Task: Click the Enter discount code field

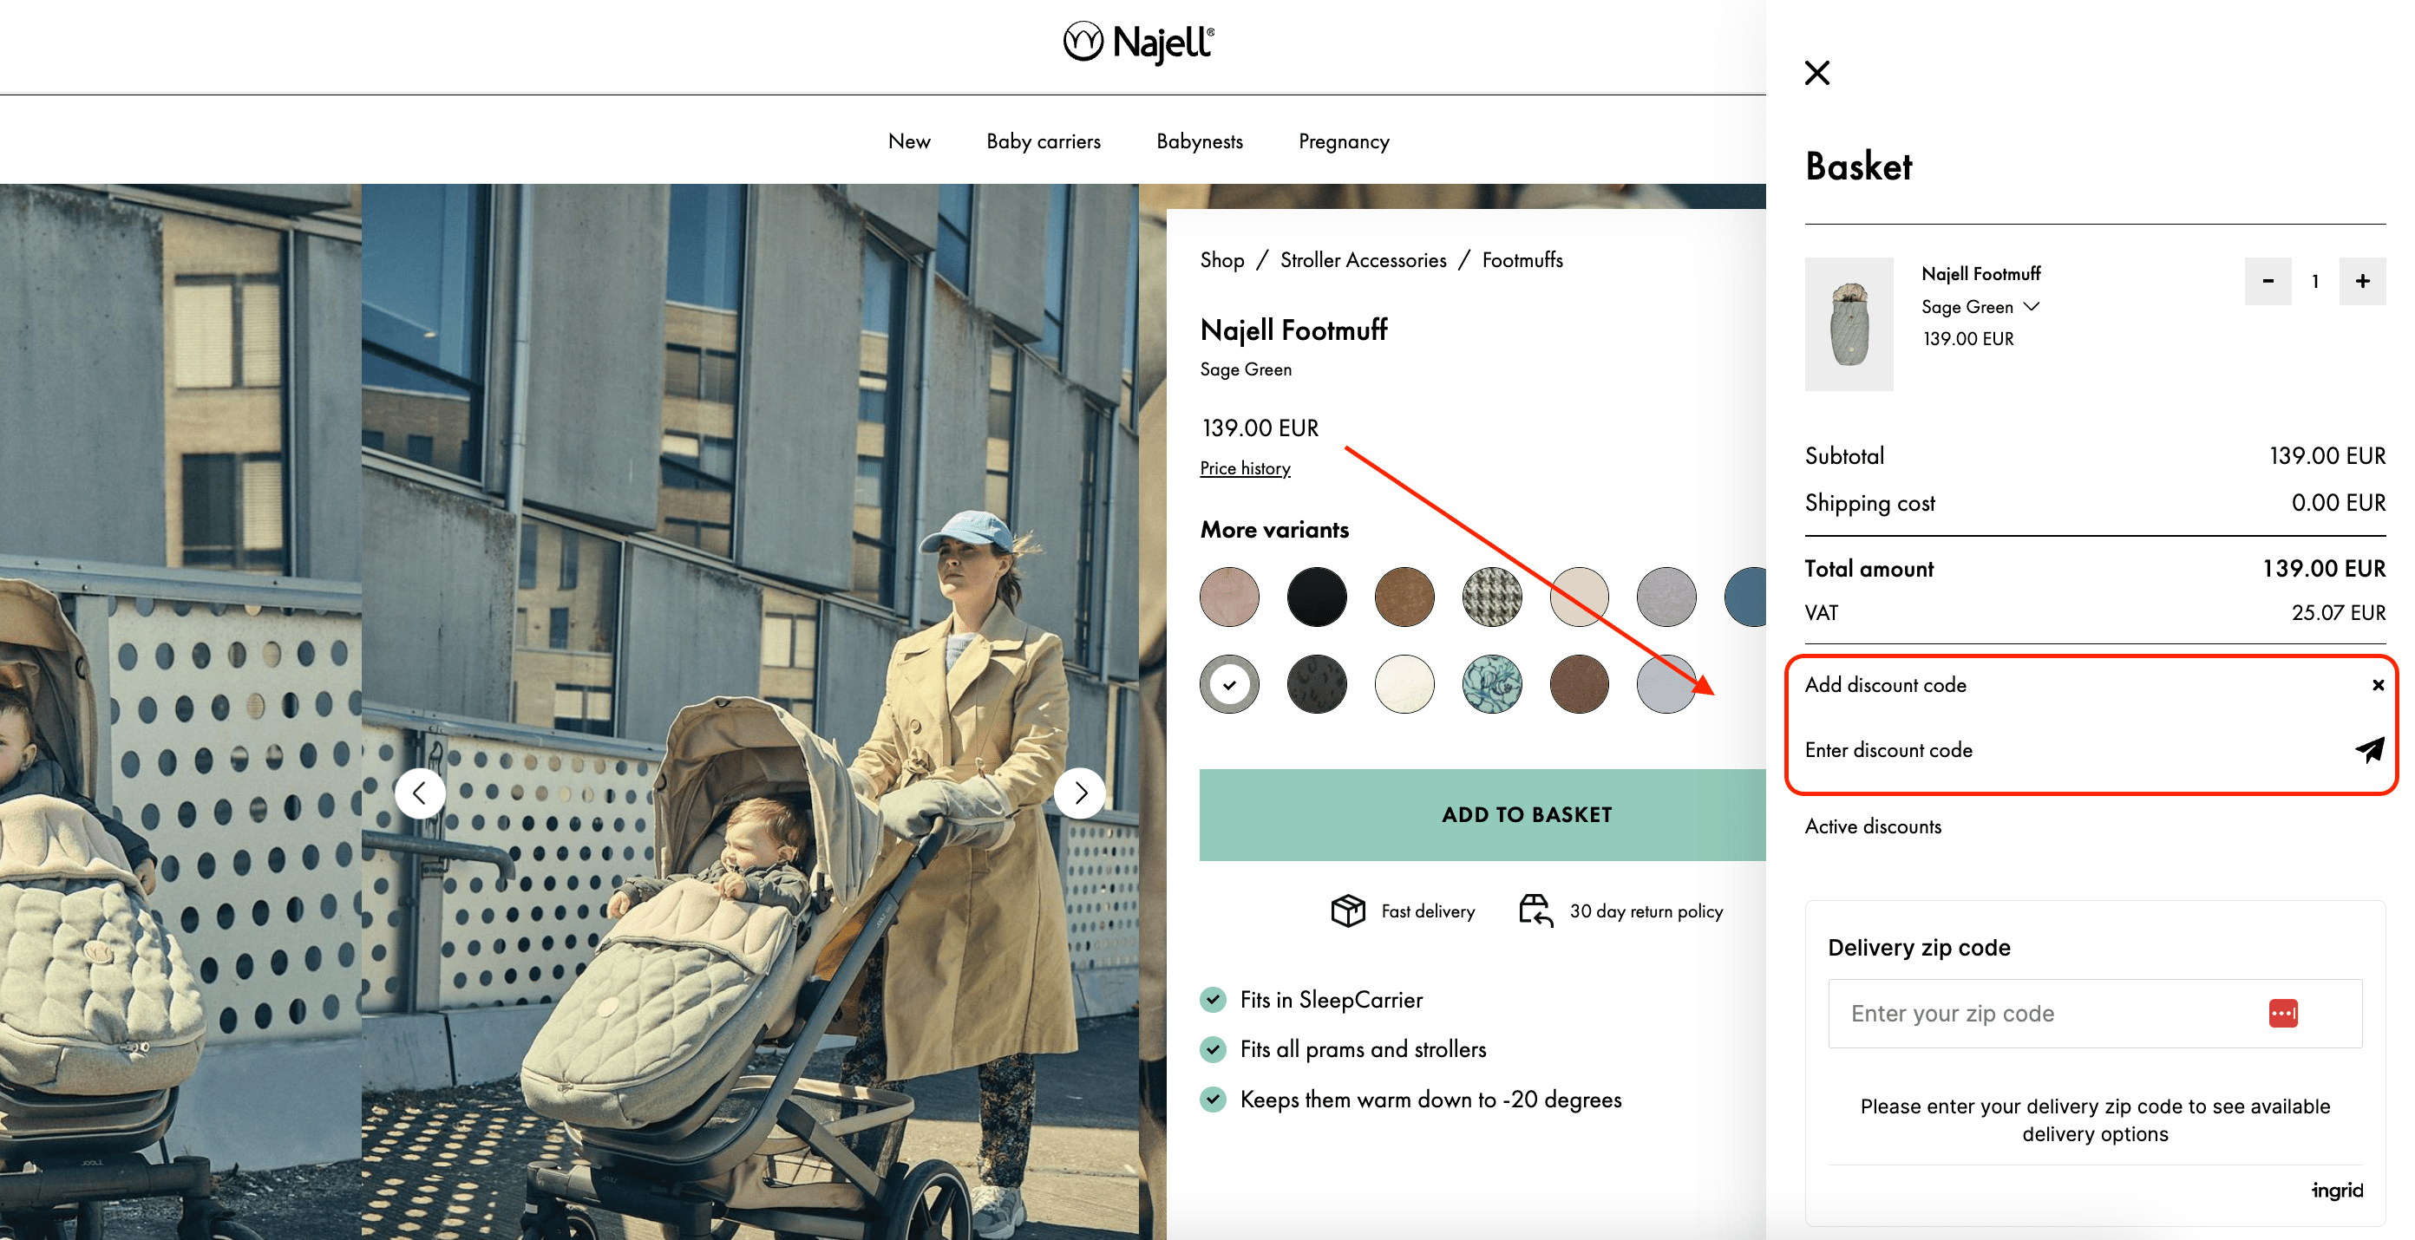Action: [x=2071, y=750]
